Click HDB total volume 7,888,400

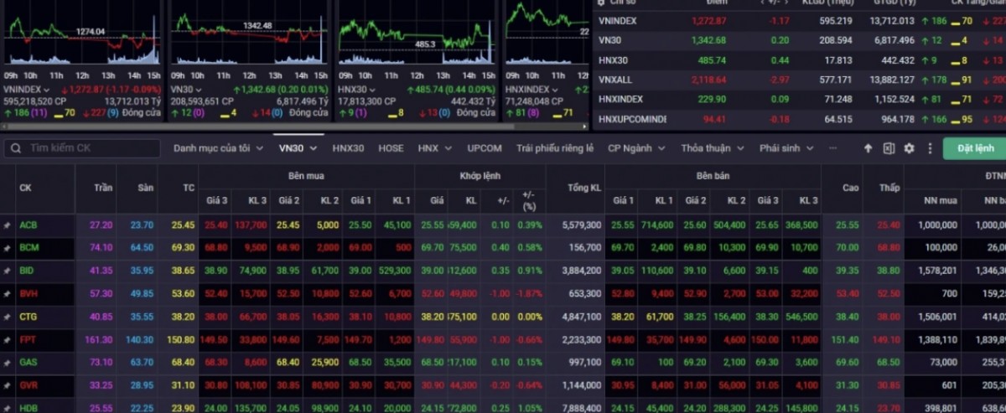coord(583,407)
